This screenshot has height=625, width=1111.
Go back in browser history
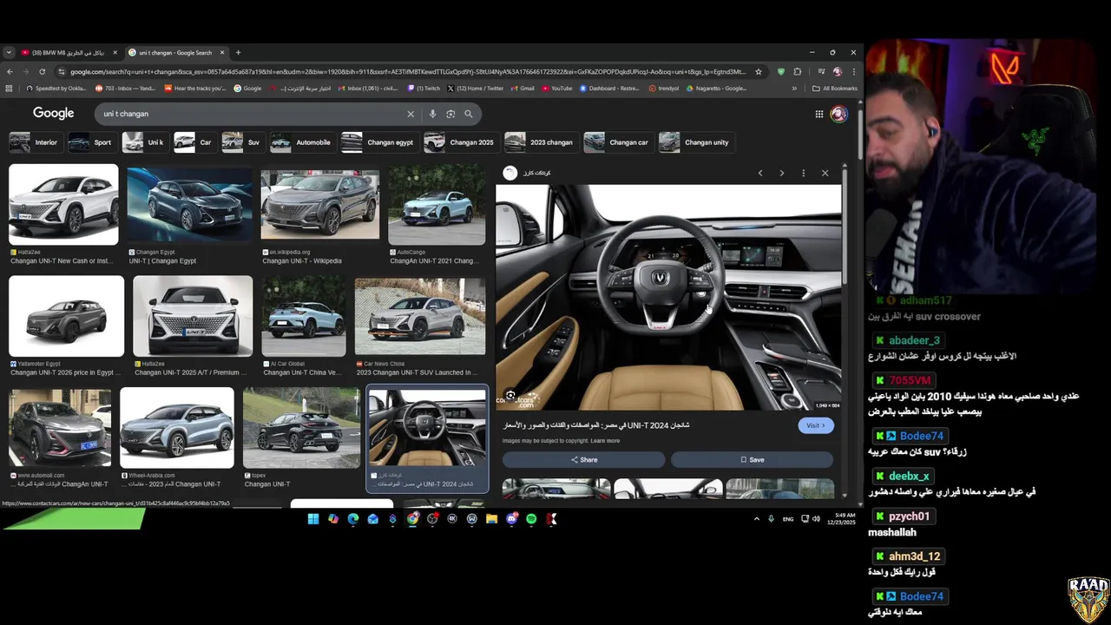click(10, 72)
